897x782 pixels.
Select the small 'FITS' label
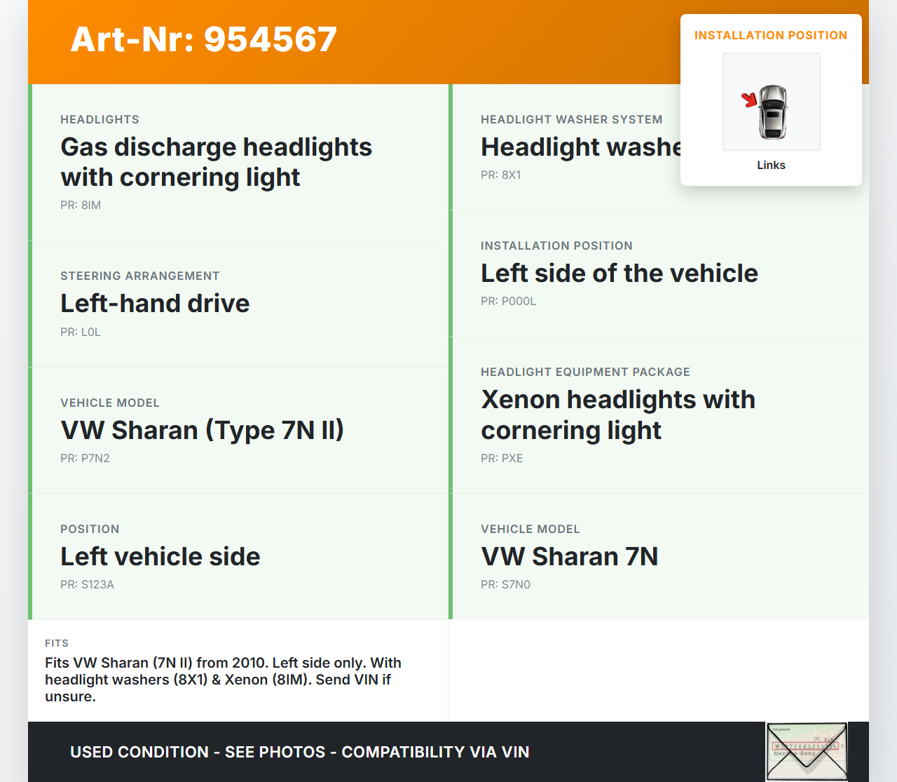point(57,643)
